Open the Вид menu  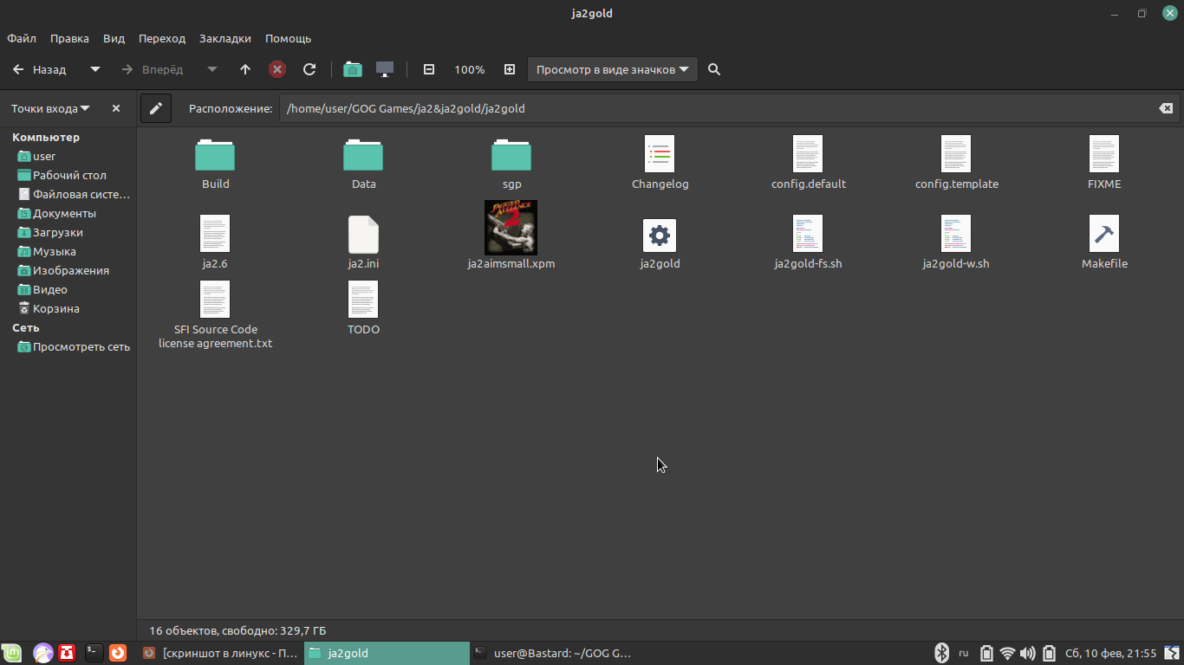click(114, 38)
